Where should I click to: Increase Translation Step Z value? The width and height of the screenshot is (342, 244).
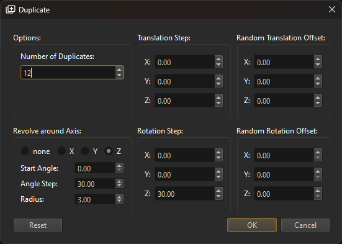(x=218, y=97)
